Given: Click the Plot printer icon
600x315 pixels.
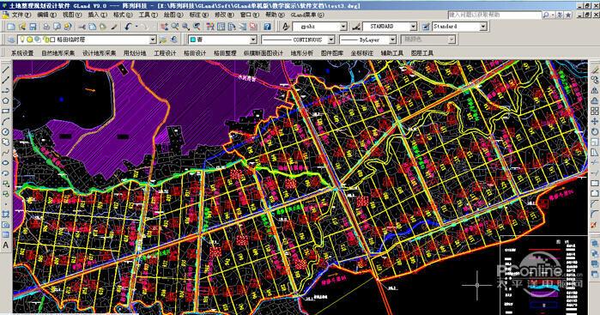Looking at the screenshot, I should [46, 27].
